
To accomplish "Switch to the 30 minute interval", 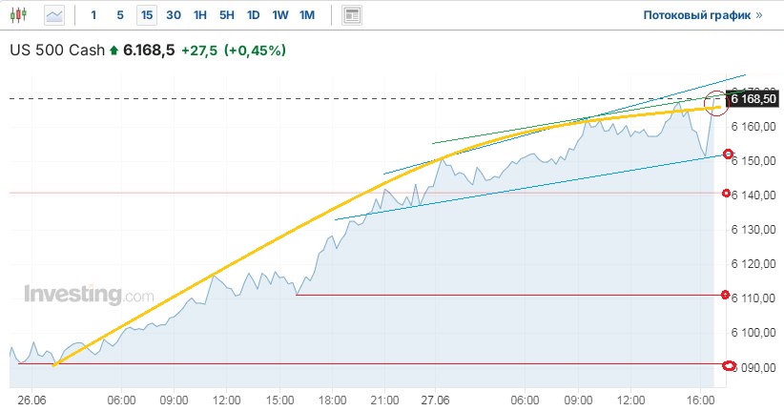I will pyautogui.click(x=173, y=15).
